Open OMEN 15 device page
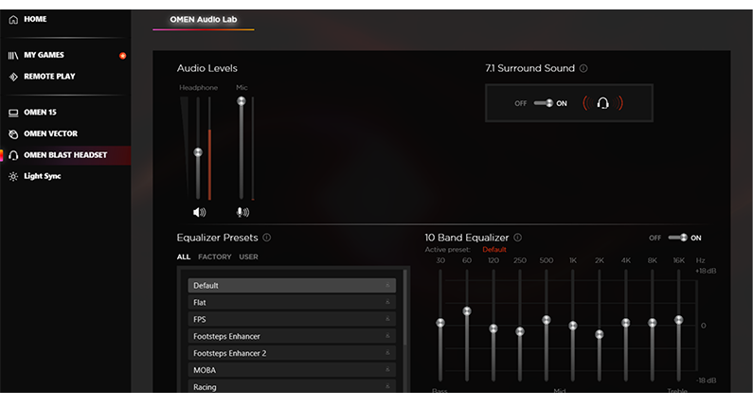Screen dimensions: 753x407 tap(40, 113)
